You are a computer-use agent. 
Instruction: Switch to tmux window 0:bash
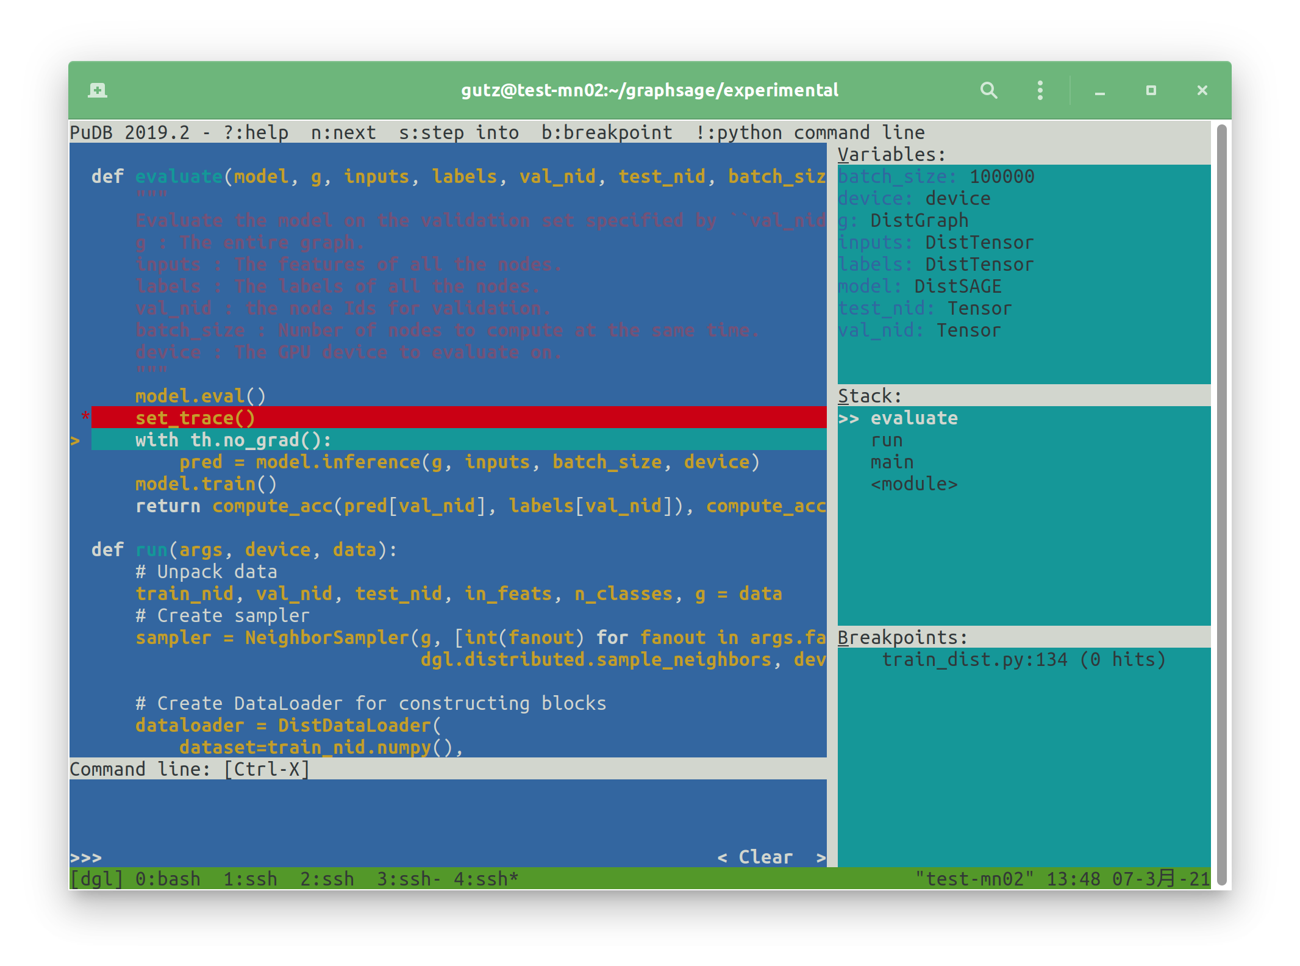point(168,879)
